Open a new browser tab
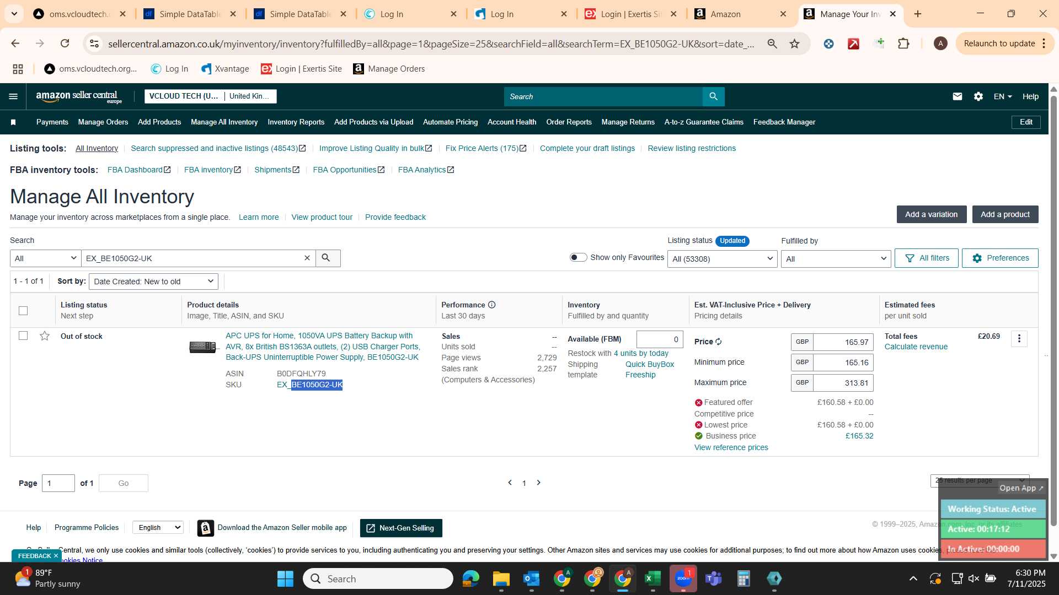The width and height of the screenshot is (1059, 595). pyautogui.click(x=918, y=14)
